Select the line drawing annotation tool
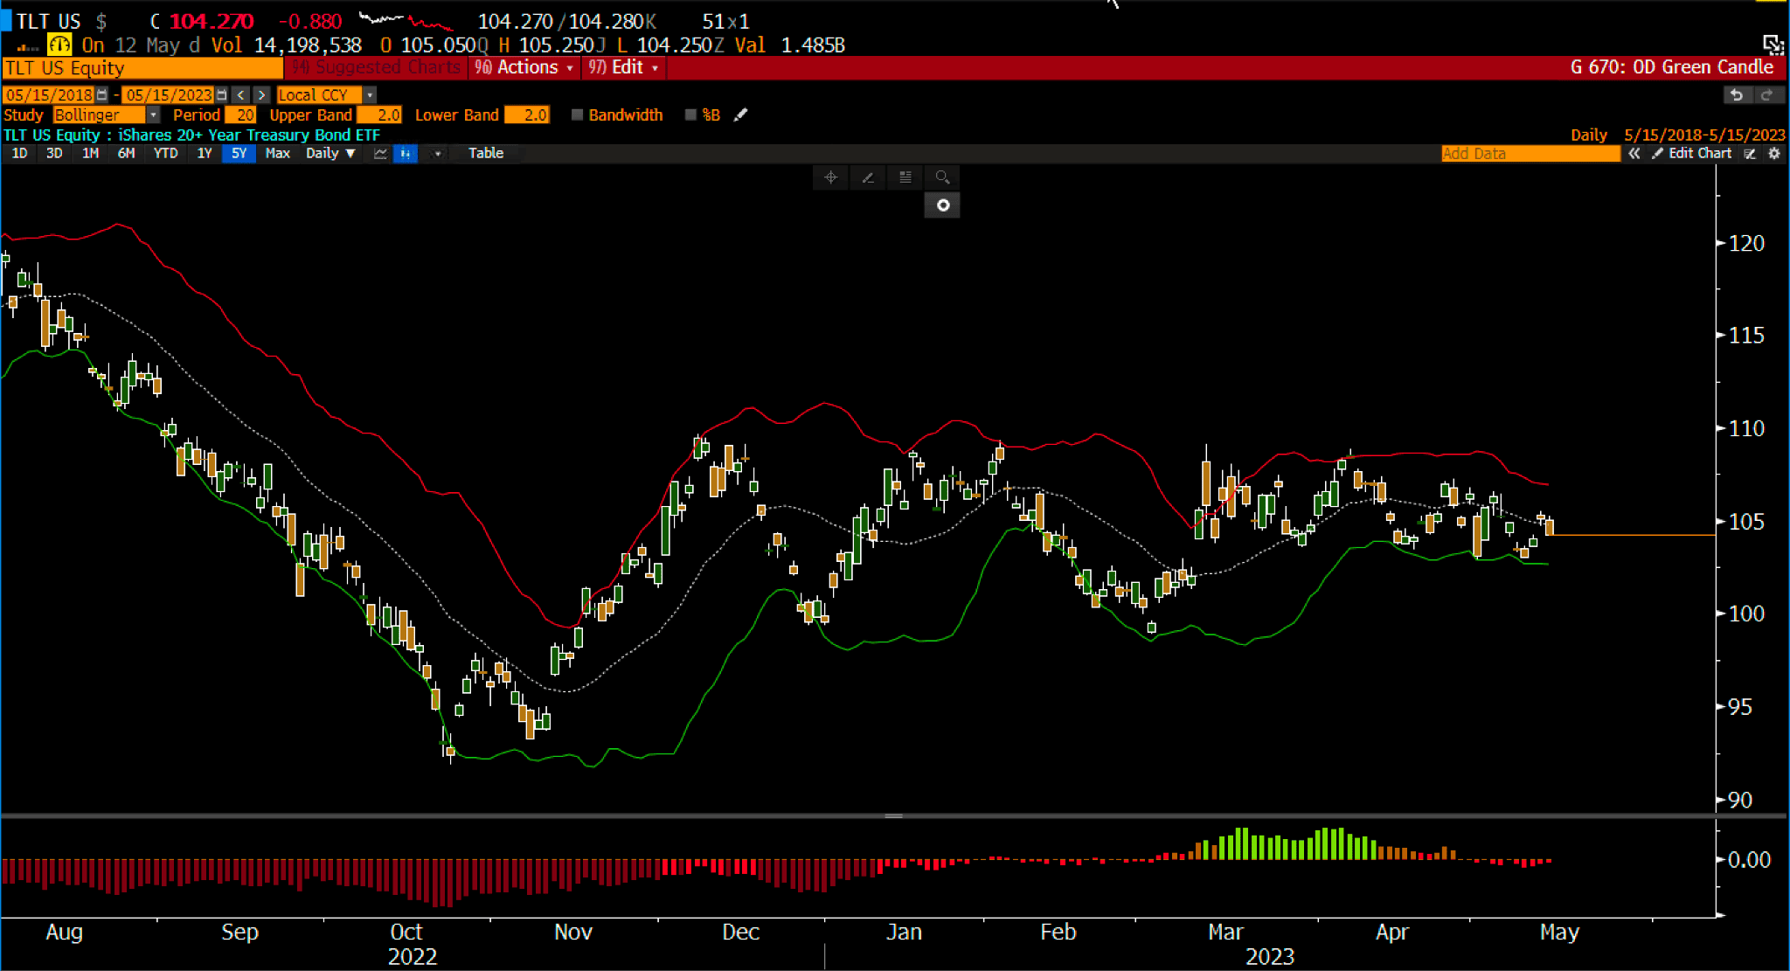 point(868,177)
